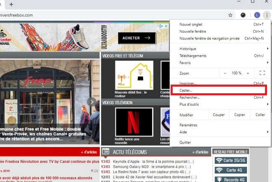Click the ad info triangle icon

(x=161, y=26)
